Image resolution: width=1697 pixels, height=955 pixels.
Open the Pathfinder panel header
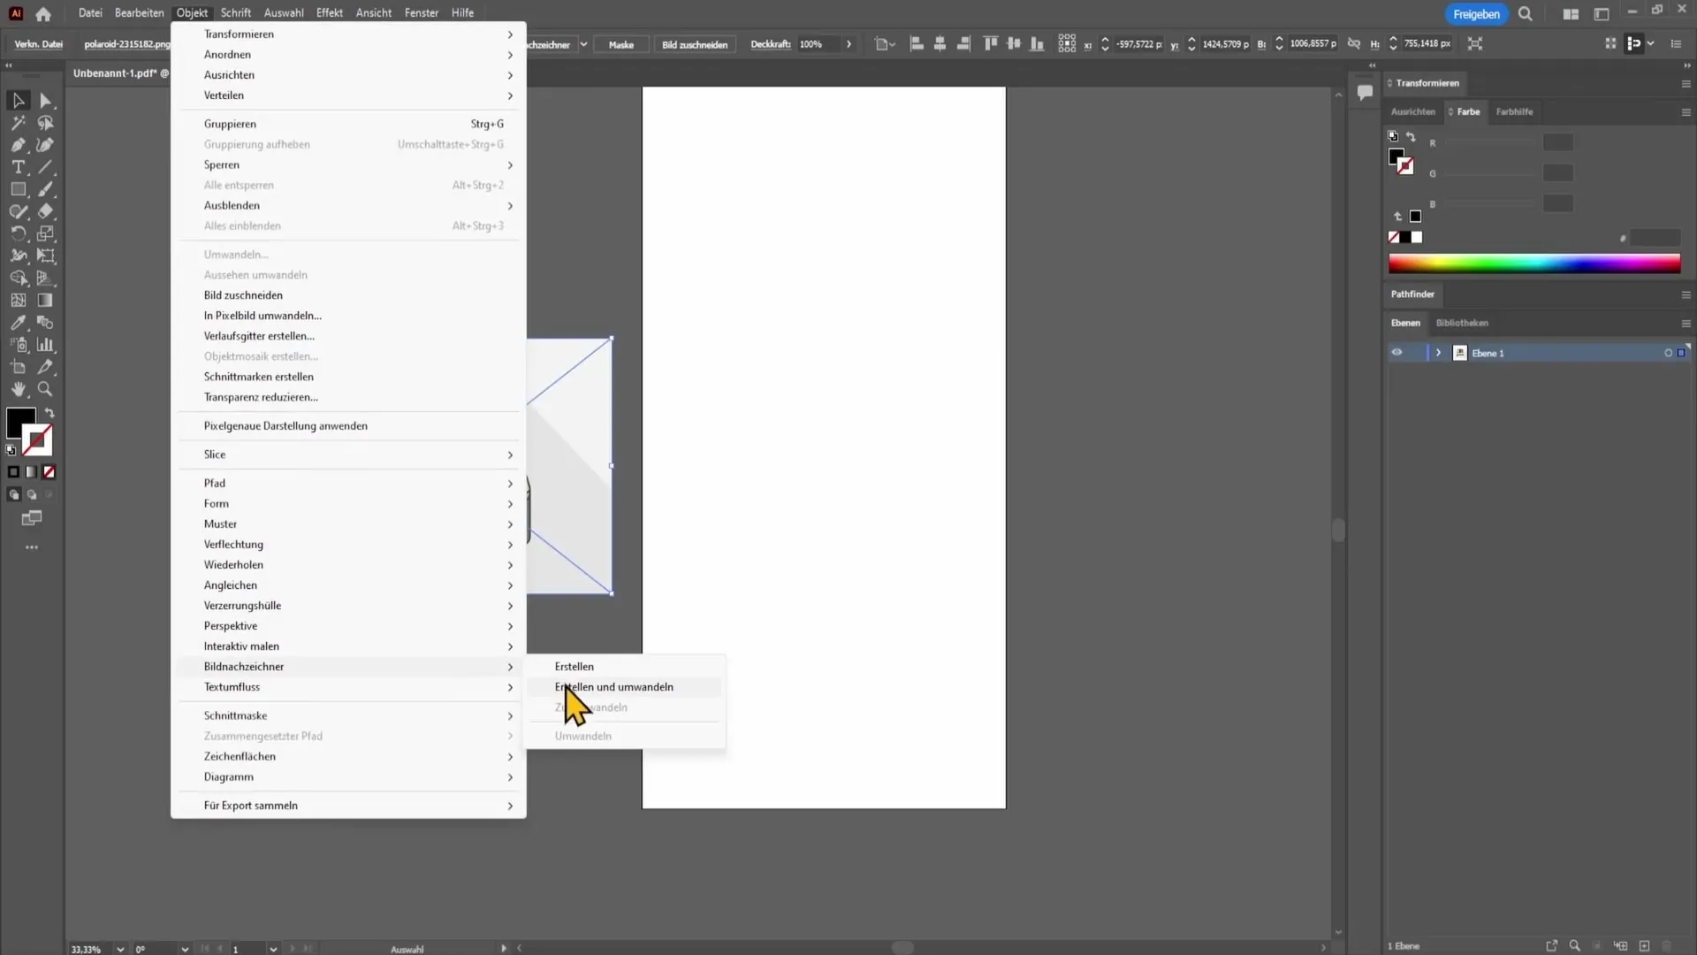point(1412,294)
